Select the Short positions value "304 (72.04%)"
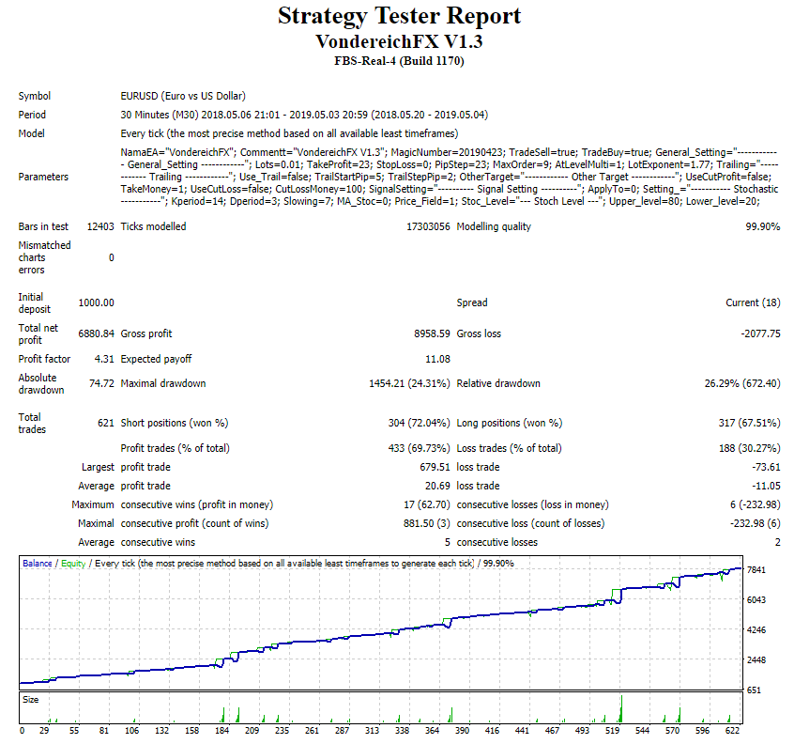 (x=419, y=423)
